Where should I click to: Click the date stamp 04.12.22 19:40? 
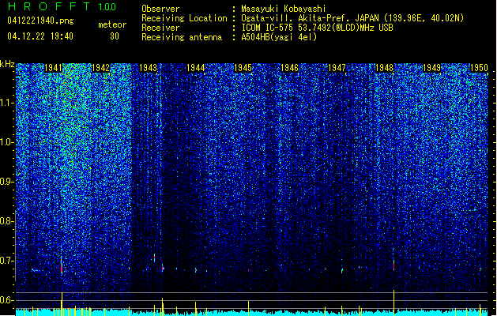(x=40, y=36)
